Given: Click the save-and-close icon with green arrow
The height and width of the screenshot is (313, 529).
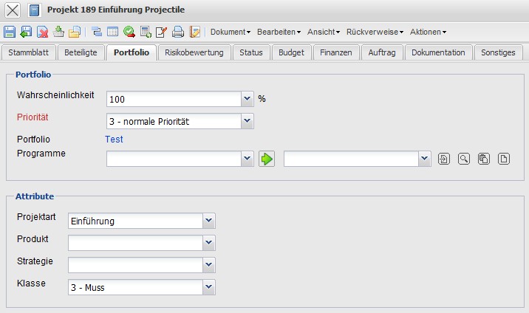Looking at the screenshot, I should click(x=26, y=32).
